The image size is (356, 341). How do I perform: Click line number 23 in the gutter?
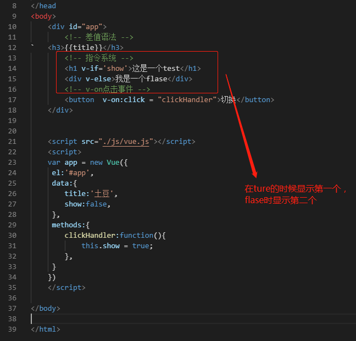coord(12,162)
